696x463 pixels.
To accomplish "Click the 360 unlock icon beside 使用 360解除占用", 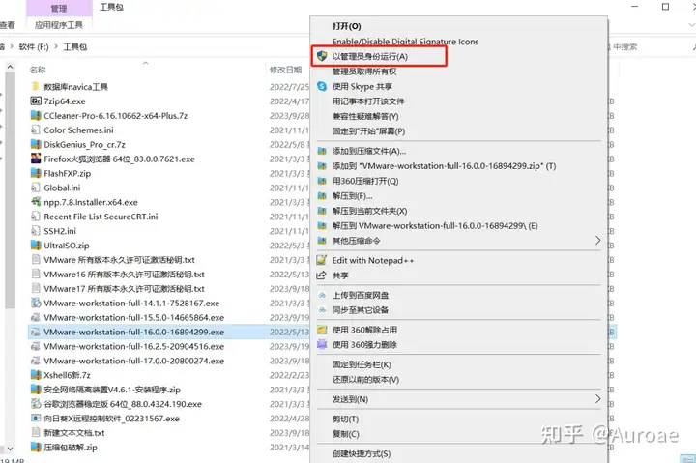I will pos(322,330).
